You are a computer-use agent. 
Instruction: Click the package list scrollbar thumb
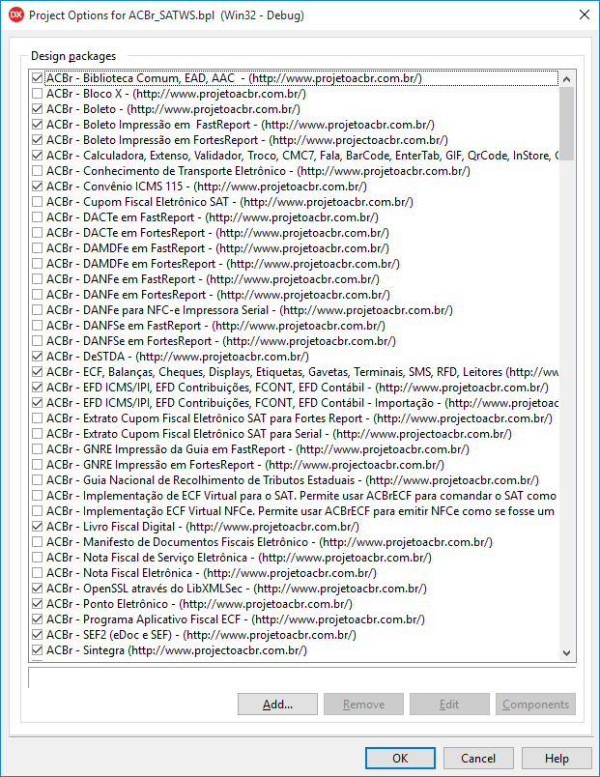[x=567, y=124]
